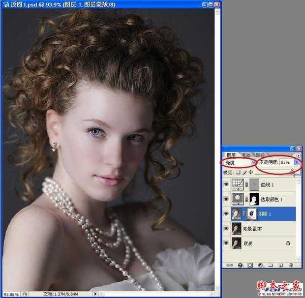Click the mask link icon on 图层 1
305x298 pixels.
pyautogui.click(x=244, y=214)
